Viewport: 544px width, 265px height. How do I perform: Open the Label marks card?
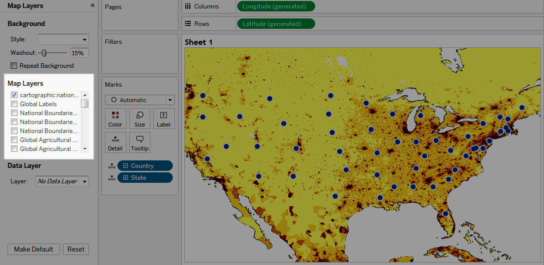(x=164, y=119)
